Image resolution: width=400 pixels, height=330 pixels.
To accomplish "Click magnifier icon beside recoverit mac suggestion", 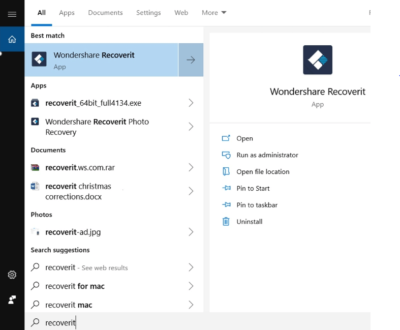I will click(x=35, y=305).
